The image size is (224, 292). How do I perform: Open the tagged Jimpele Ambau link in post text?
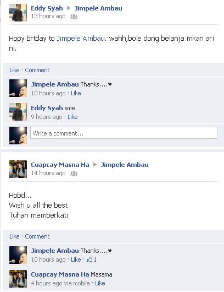81,39
